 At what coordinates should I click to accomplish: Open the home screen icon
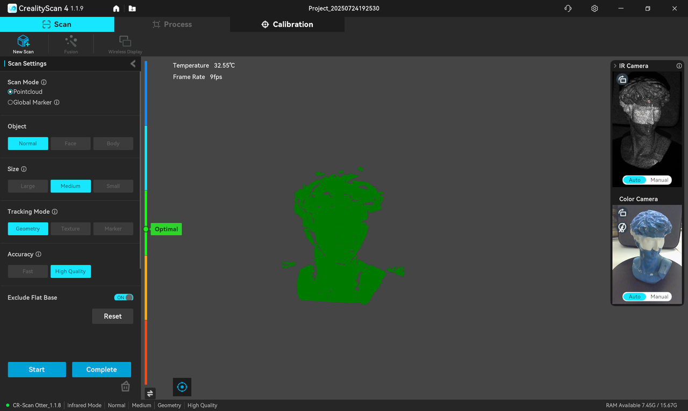[116, 9]
